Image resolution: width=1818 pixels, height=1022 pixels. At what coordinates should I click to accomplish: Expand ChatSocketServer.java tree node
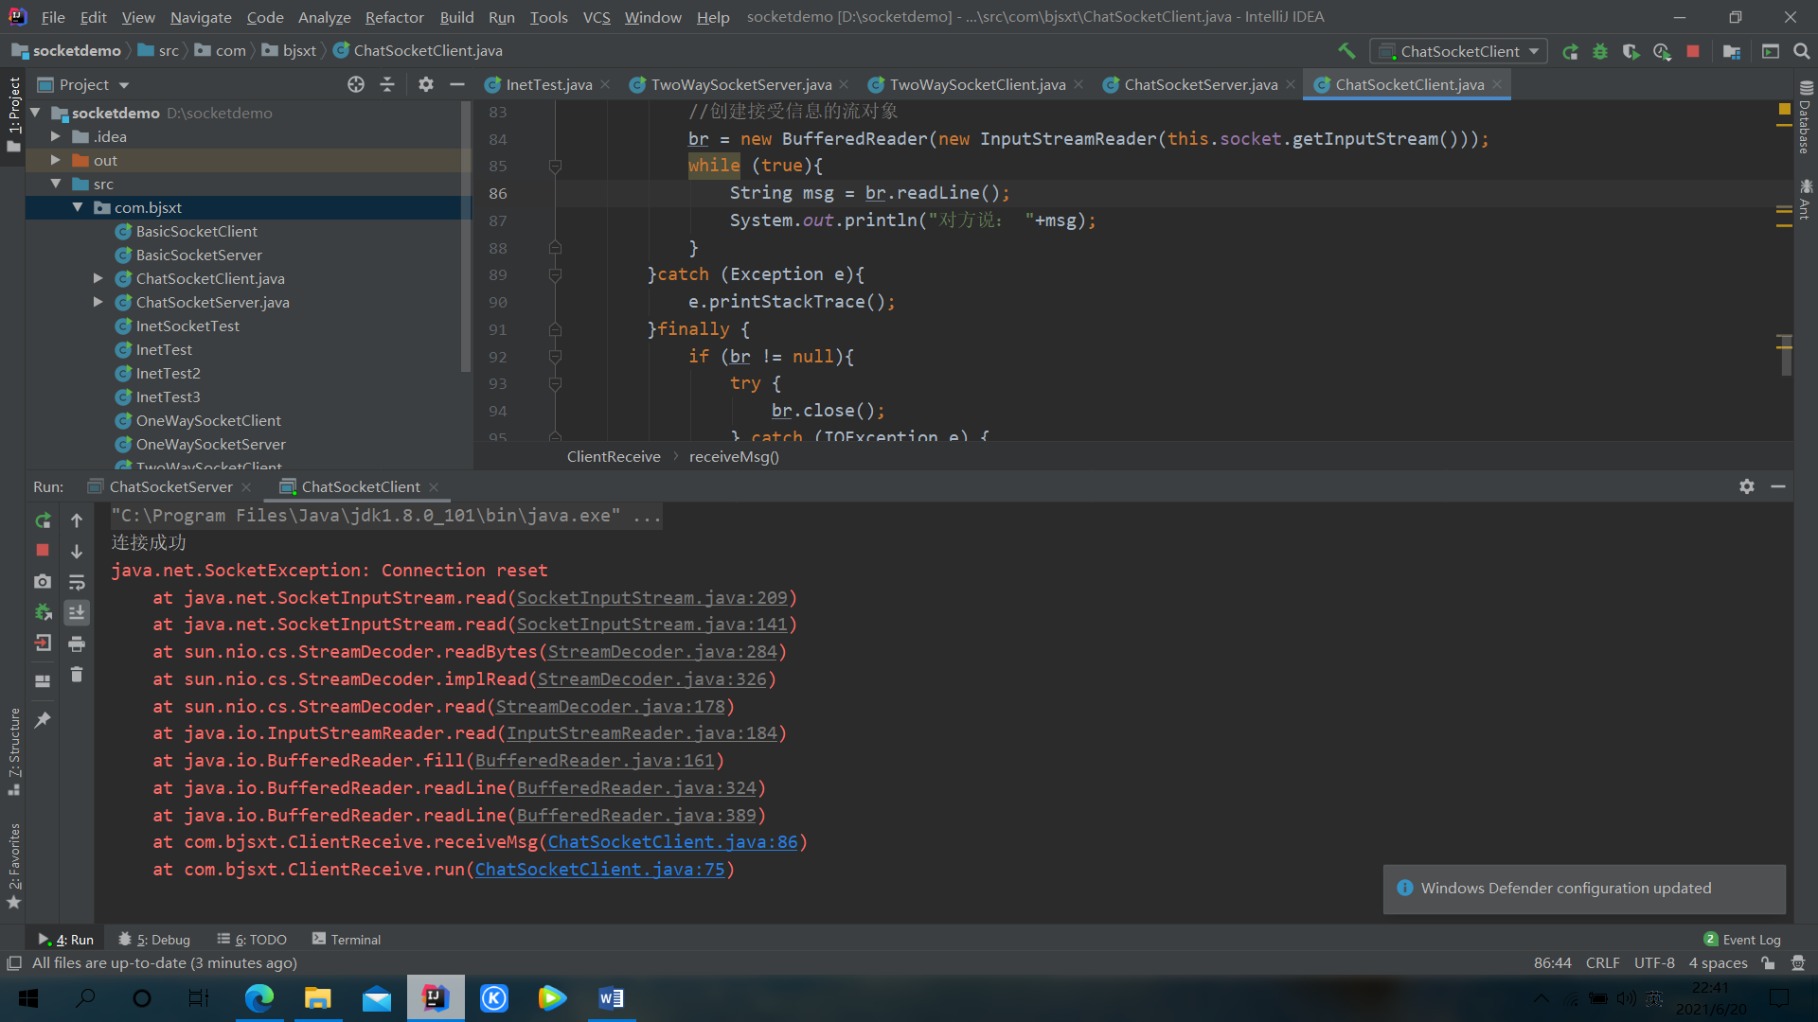pyautogui.click(x=98, y=302)
